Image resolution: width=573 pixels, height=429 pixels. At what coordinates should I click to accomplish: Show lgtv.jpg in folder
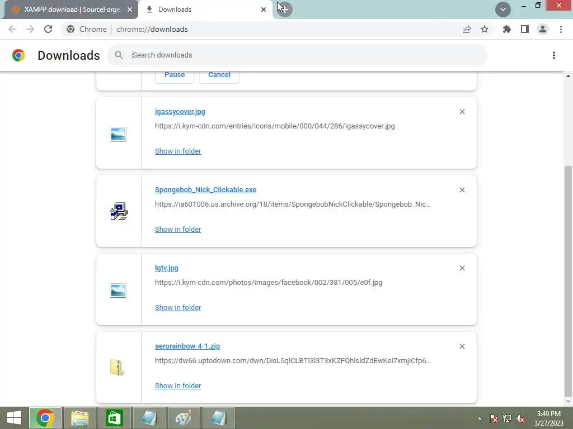[178, 308]
